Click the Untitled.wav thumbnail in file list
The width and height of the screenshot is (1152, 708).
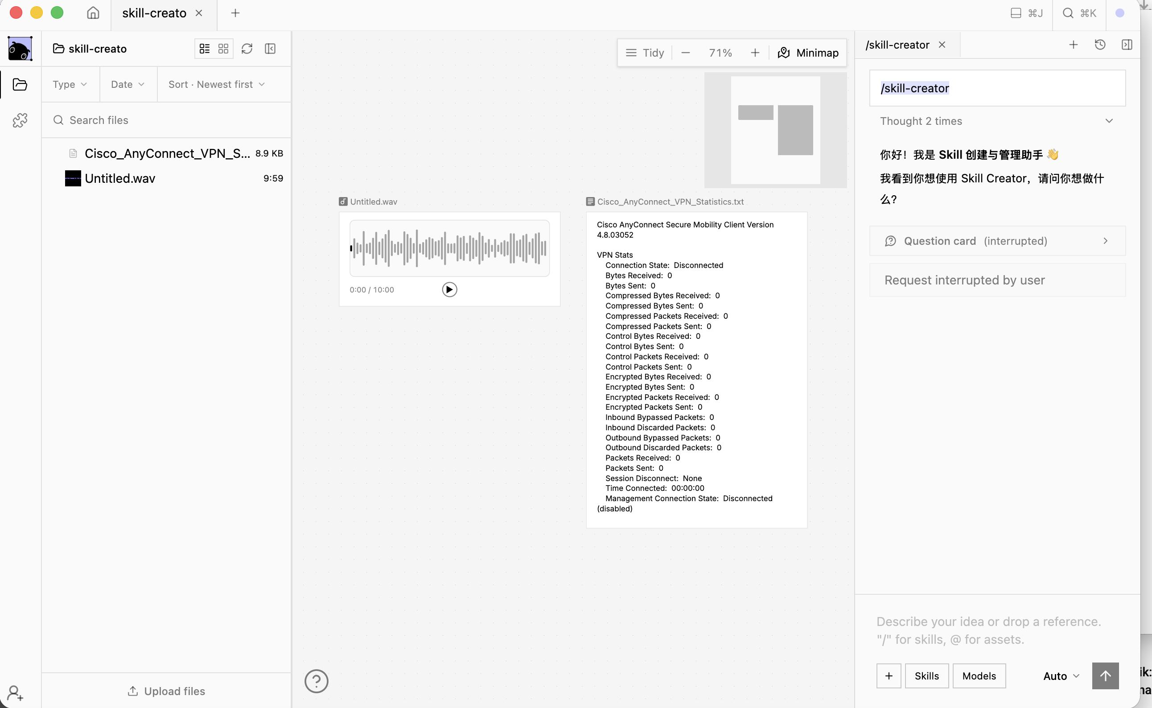[73, 178]
